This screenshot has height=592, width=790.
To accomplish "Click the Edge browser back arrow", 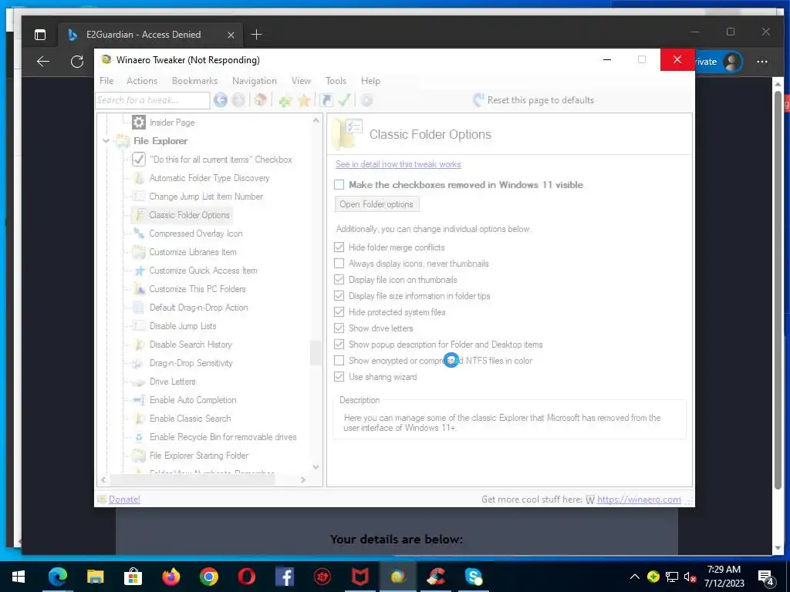I will pos(43,62).
